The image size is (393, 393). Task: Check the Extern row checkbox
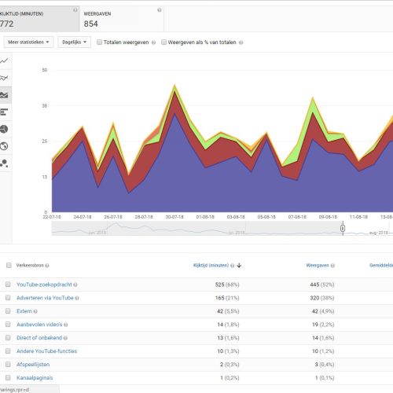8,311
